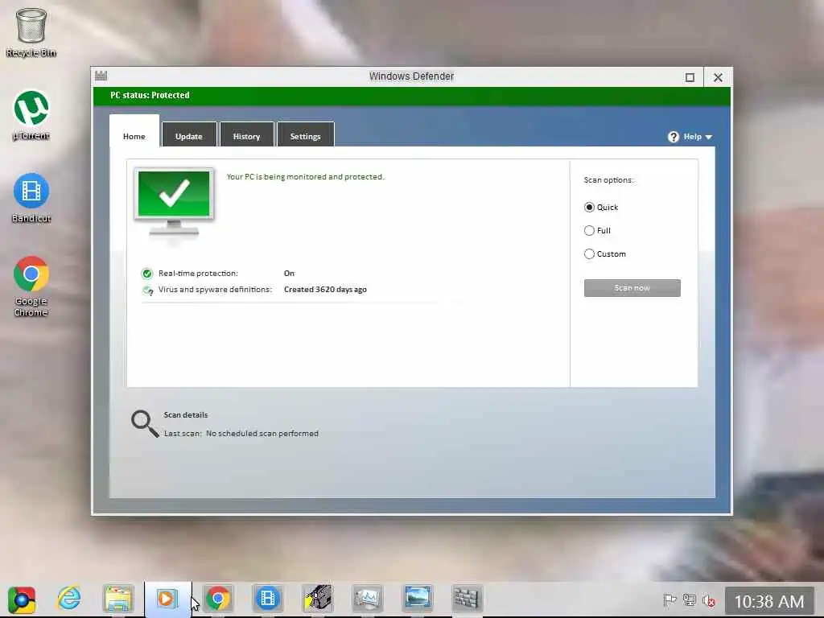This screenshot has height=618, width=824.
Task: Launch the µTorrent desktop icon
Action: point(31,115)
